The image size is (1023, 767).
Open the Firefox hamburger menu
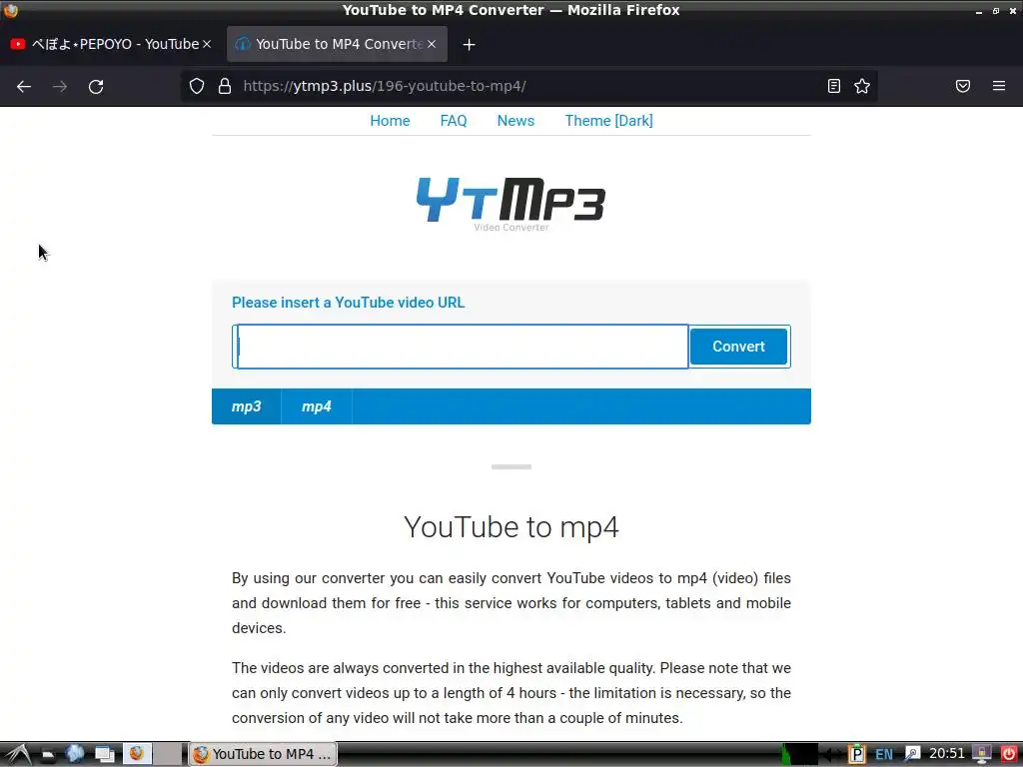point(999,86)
